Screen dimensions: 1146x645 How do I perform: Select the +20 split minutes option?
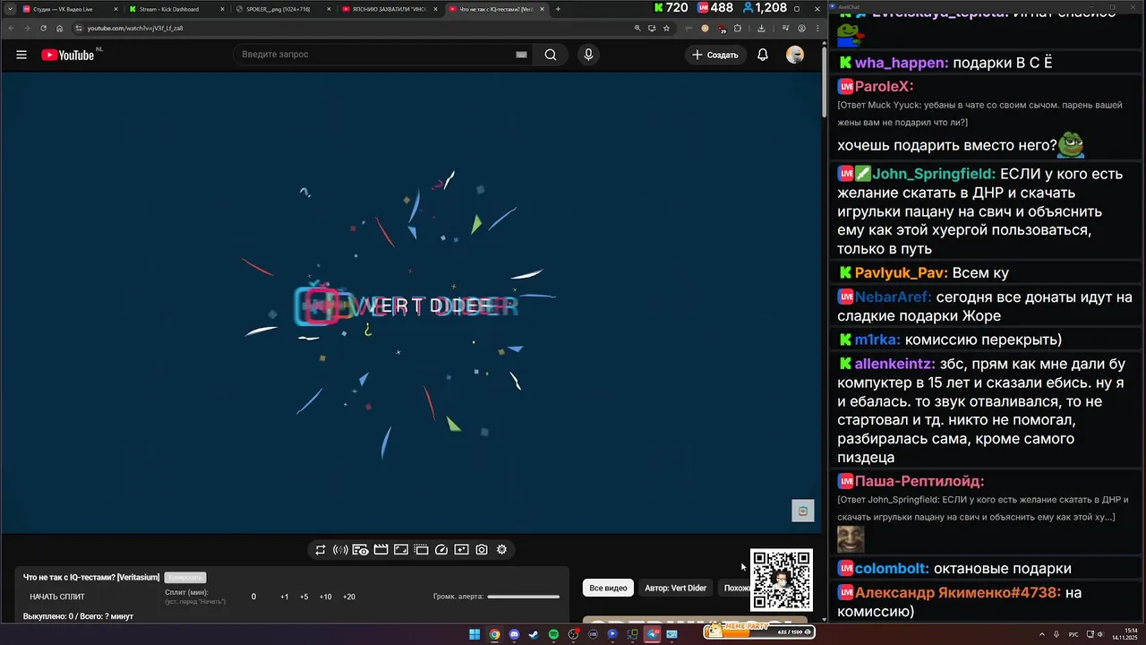point(349,597)
